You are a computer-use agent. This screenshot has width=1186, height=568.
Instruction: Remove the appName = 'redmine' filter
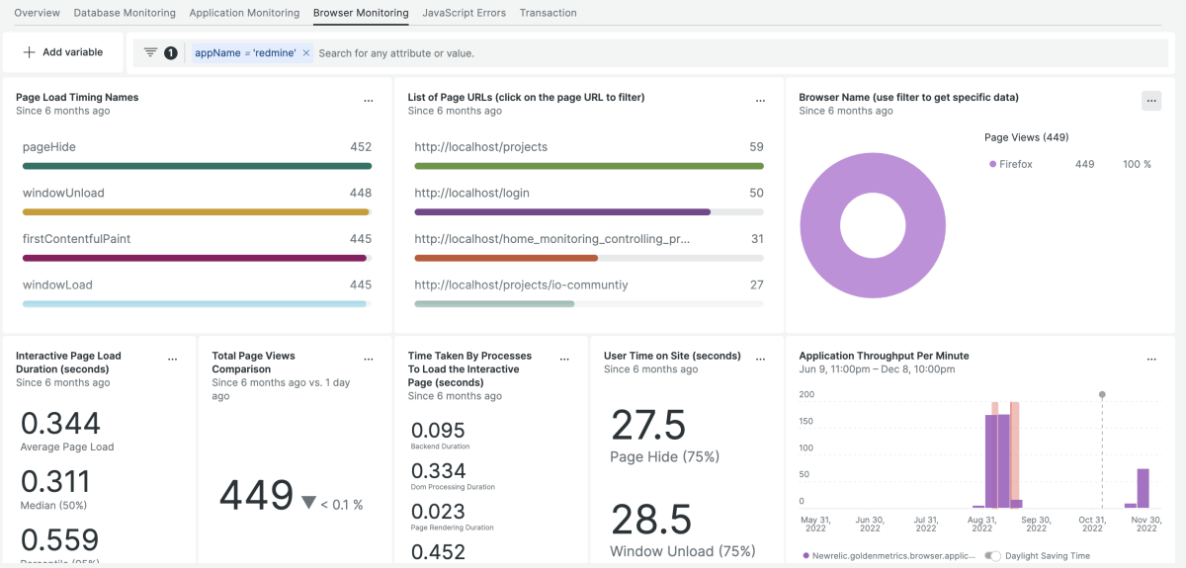[306, 53]
